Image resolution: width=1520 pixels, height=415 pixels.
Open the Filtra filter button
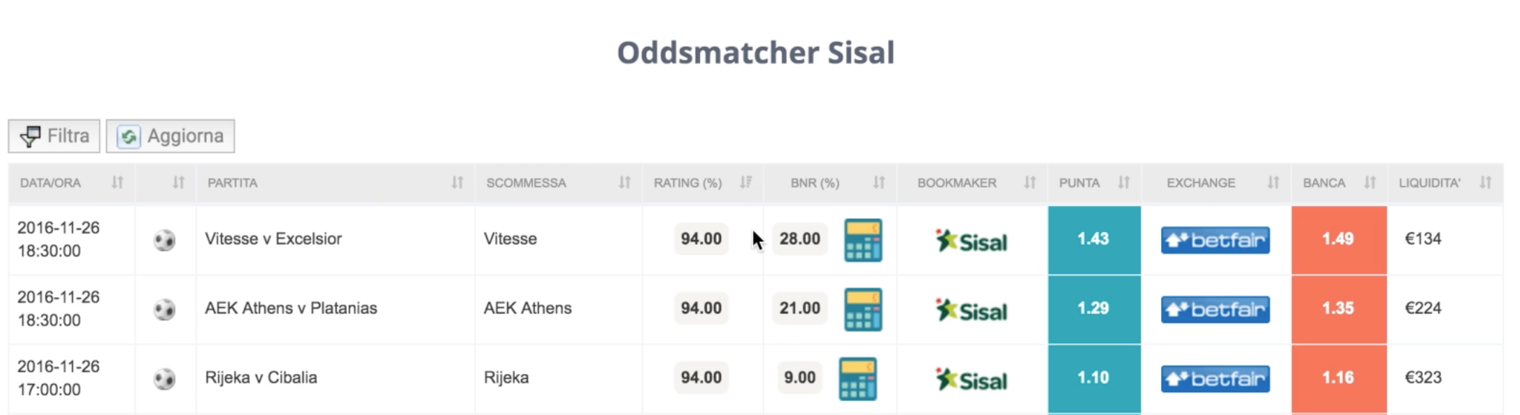click(x=54, y=136)
